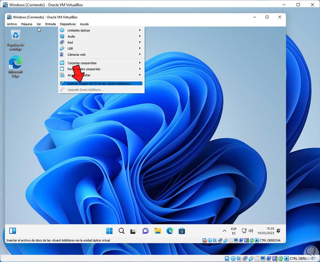Select the Red menu entry
The width and height of the screenshot is (320, 262).
pyautogui.click(x=101, y=42)
